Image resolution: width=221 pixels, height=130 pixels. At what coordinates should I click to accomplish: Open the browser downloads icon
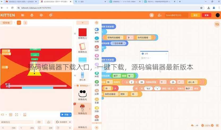coord(209,8)
